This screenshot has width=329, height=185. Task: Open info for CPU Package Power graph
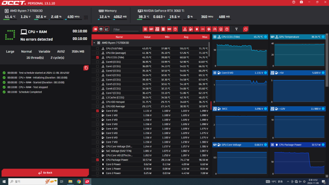pos(323,145)
